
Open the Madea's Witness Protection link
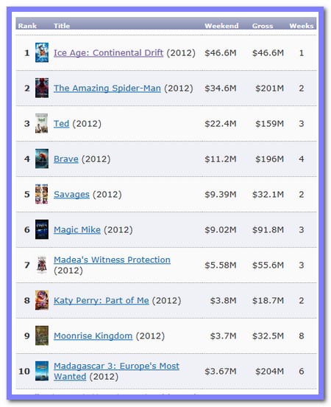pyautogui.click(x=112, y=260)
